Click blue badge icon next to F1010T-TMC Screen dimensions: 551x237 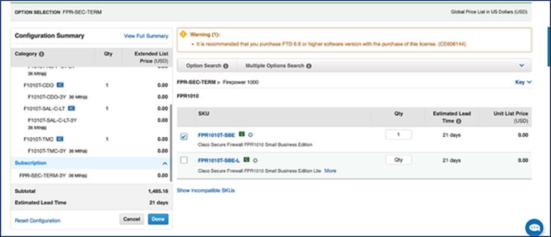click(60, 139)
